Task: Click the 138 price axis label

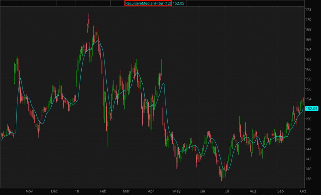Action: click(309, 179)
